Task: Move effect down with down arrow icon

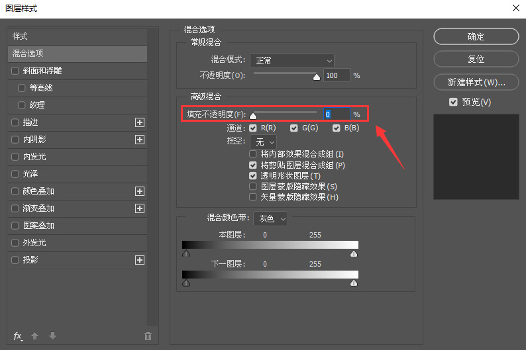Action: [52, 335]
